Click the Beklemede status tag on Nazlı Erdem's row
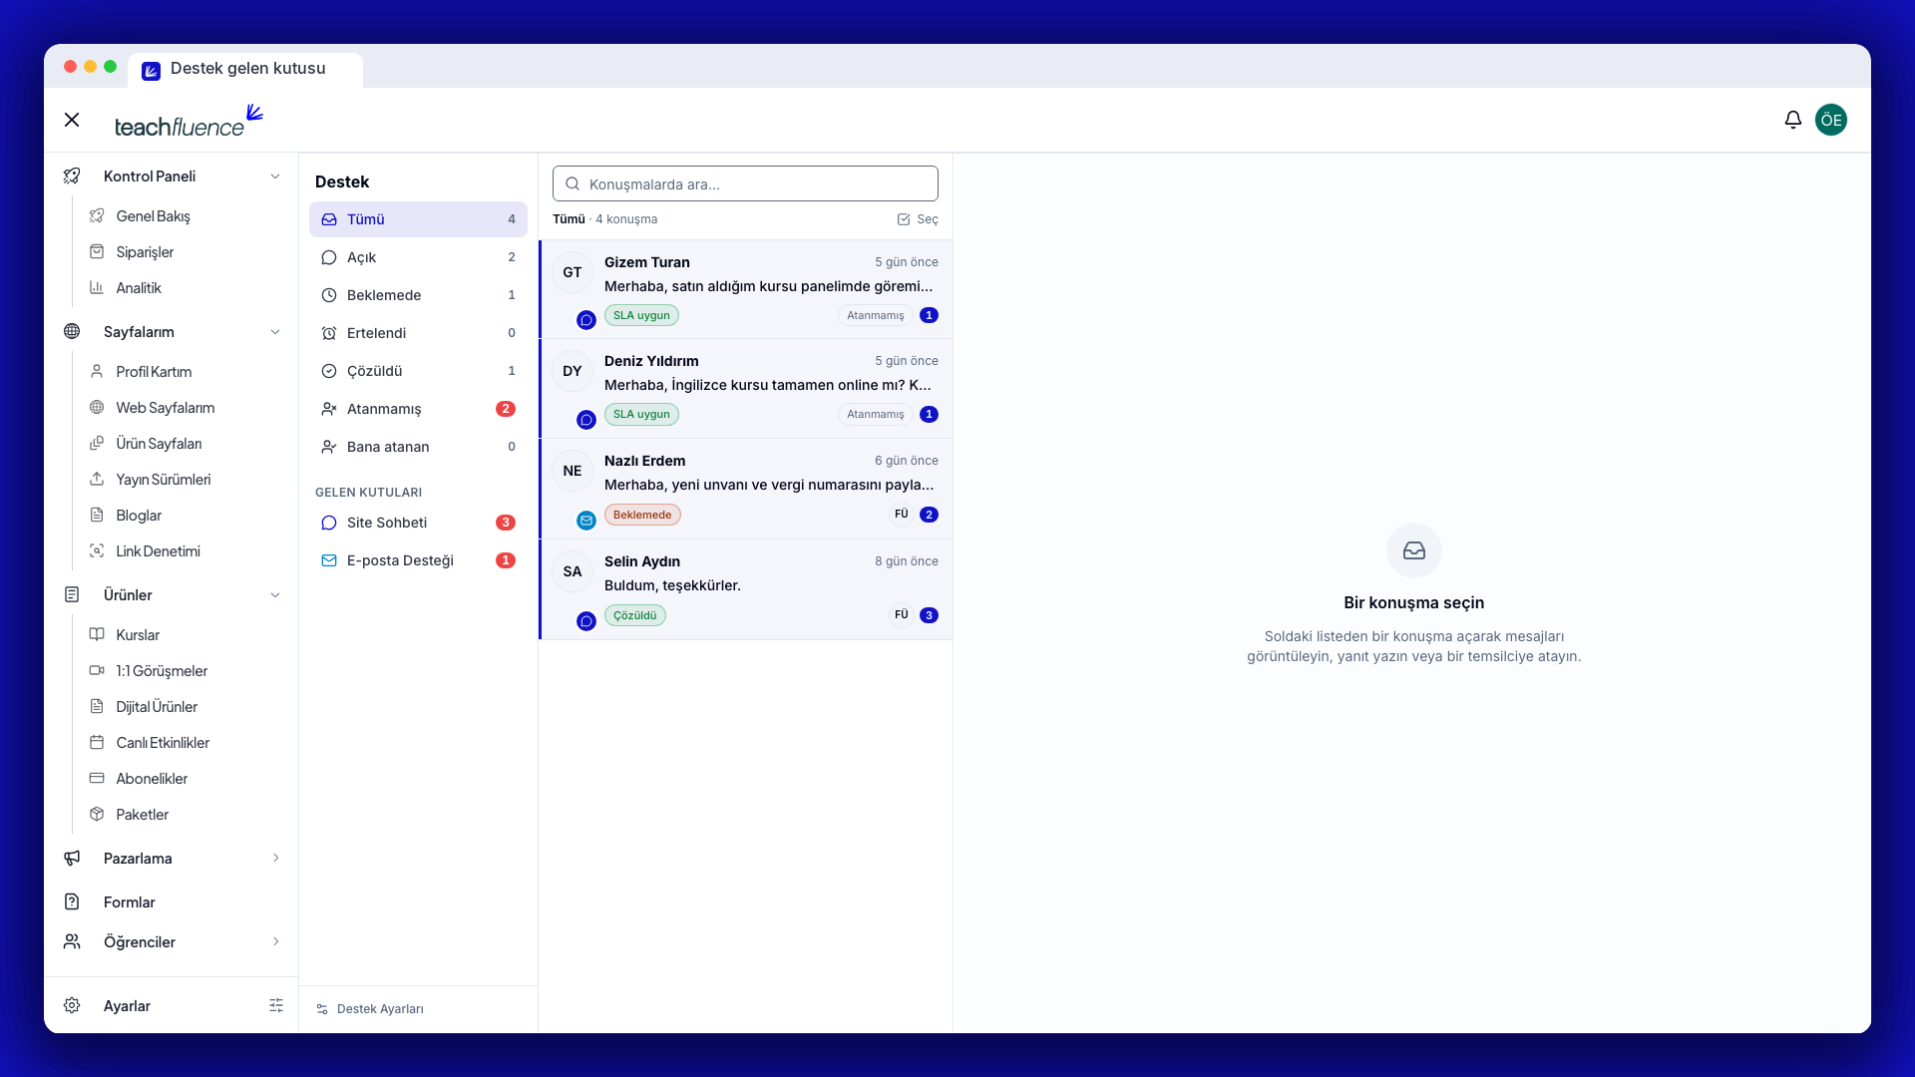This screenshot has width=1915, height=1077. tap(642, 515)
